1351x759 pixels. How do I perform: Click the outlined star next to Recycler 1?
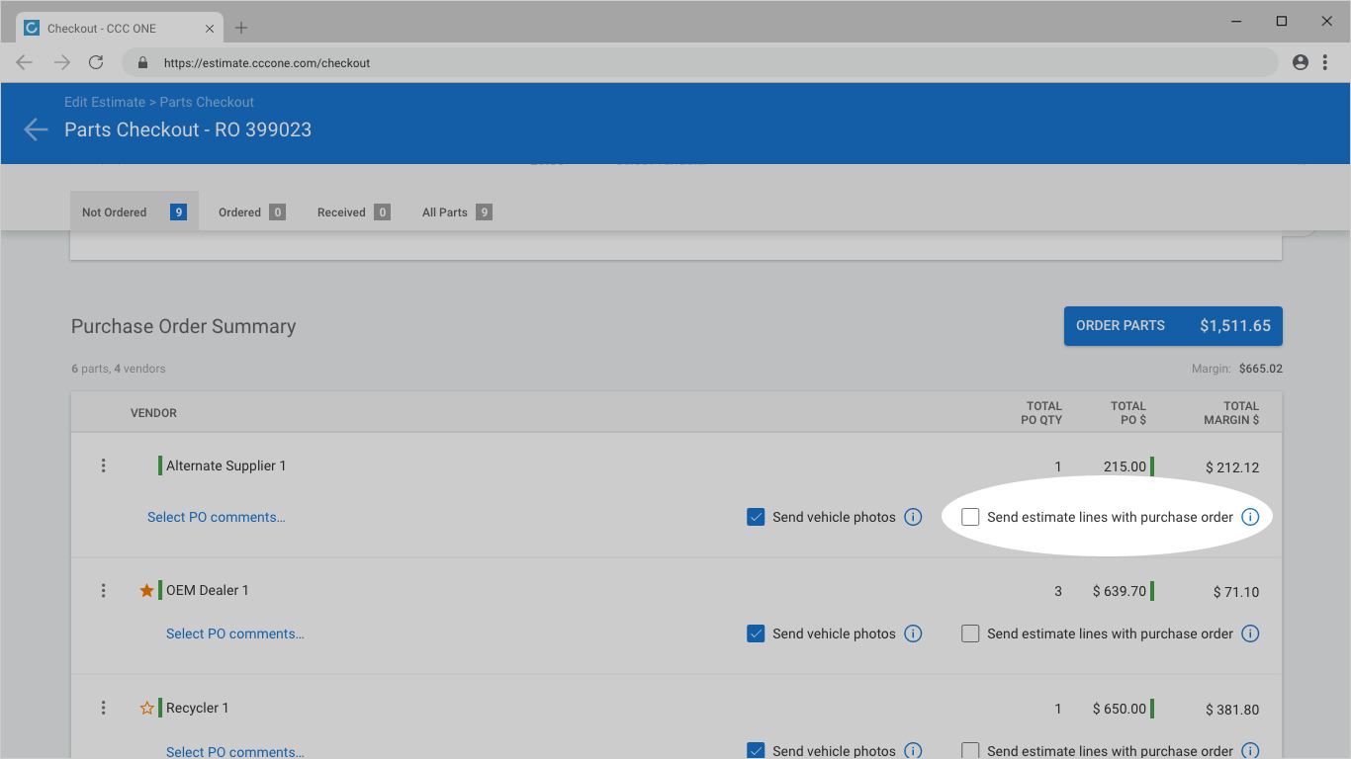[146, 708]
